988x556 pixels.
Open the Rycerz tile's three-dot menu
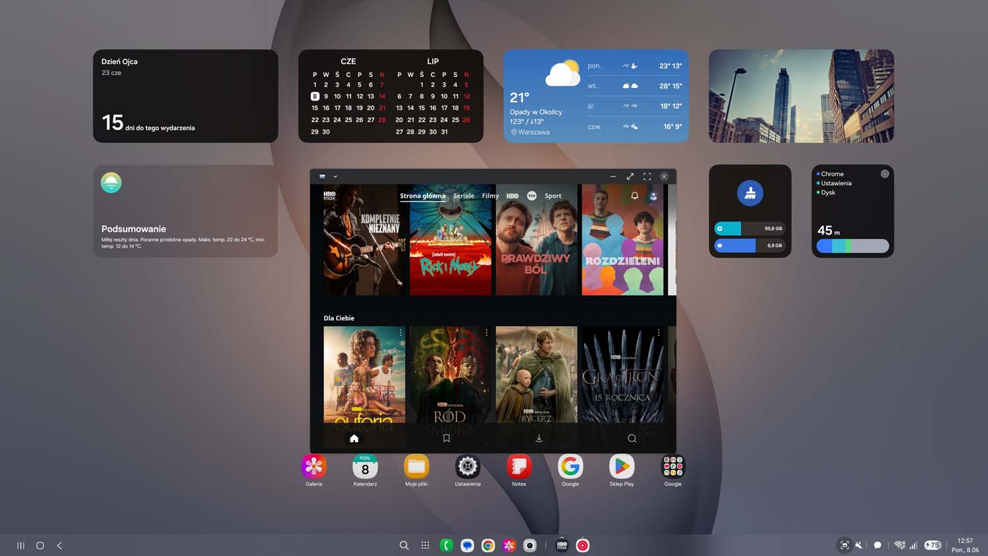572,333
